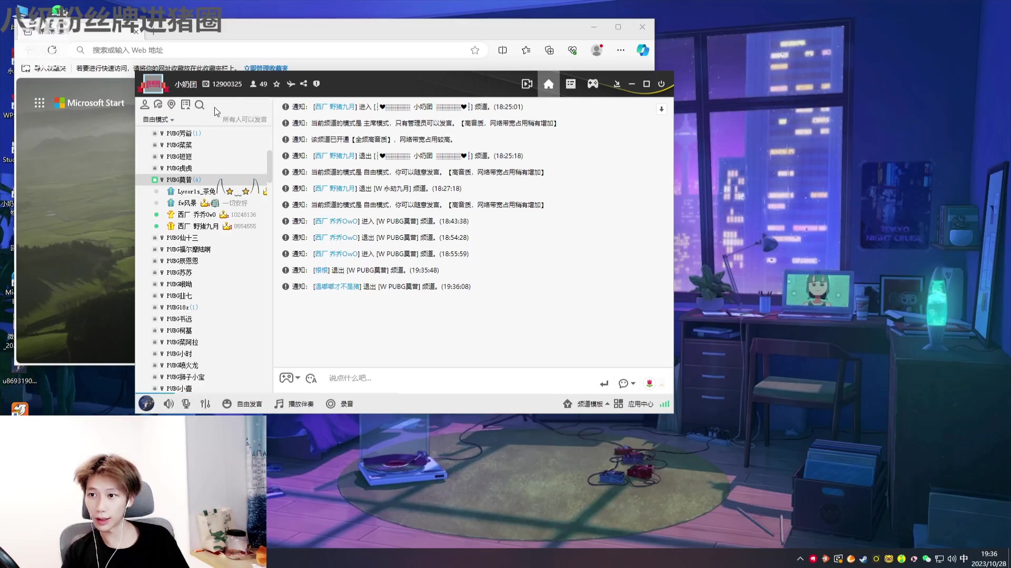The image size is (1011, 568).
Task: Toggle 自由发言 free speech mode
Action: click(x=242, y=404)
